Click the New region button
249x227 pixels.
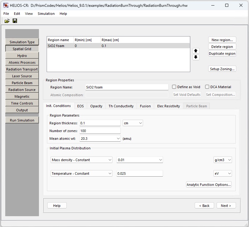(222, 40)
